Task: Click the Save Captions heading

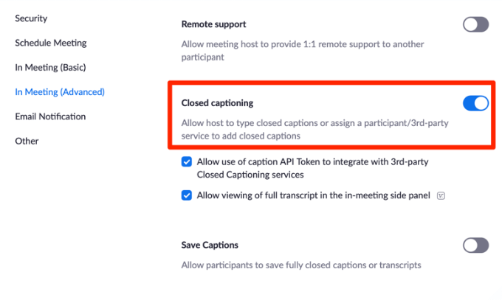Action: 210,245
